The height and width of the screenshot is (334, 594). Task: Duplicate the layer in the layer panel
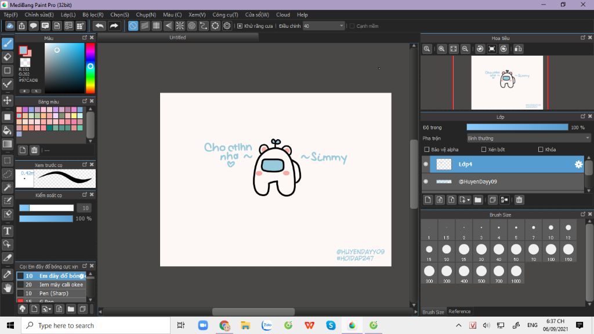coord(492,199)
